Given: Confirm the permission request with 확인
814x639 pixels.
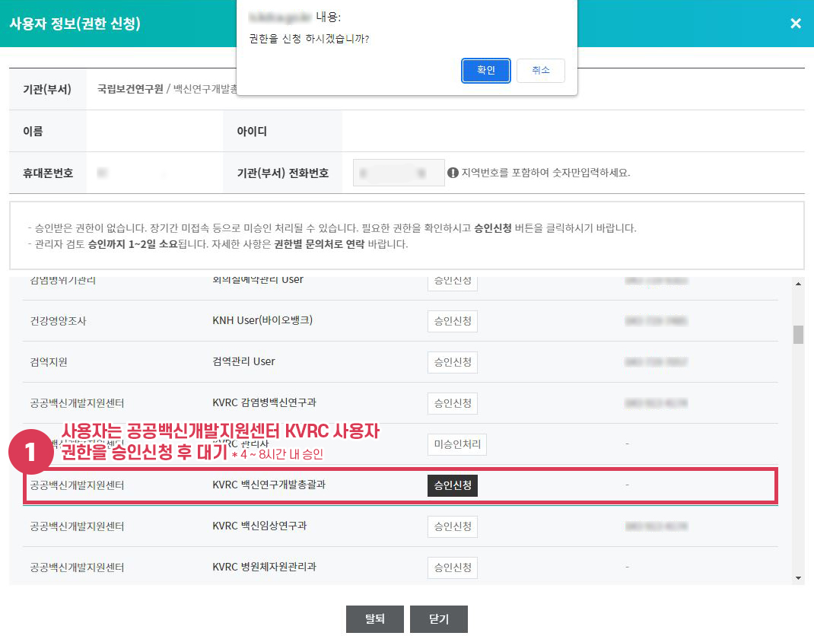Looking at the screenshot, I should point(485,70).
